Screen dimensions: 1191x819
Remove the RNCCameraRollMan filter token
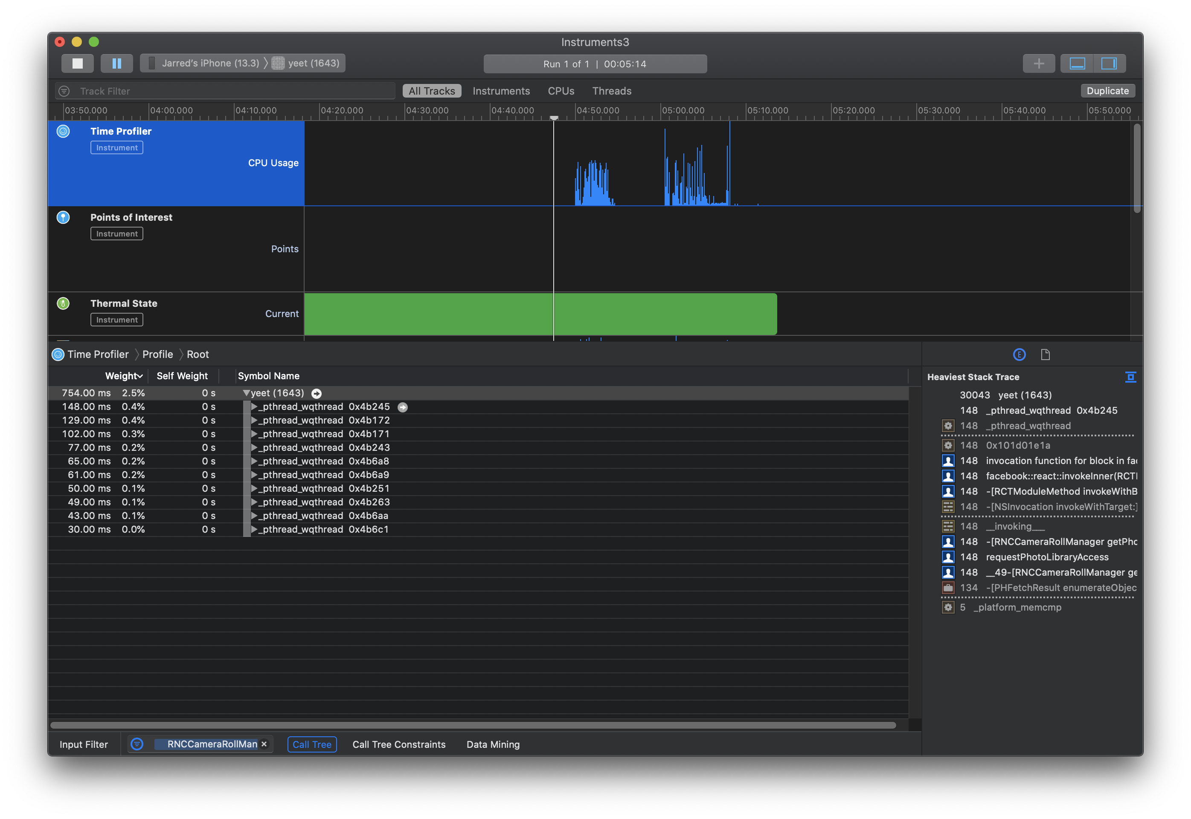click(264, 744)
